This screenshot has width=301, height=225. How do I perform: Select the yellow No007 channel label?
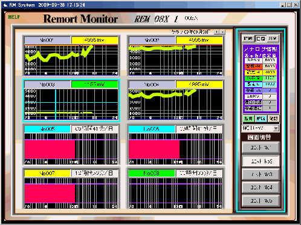47,173
